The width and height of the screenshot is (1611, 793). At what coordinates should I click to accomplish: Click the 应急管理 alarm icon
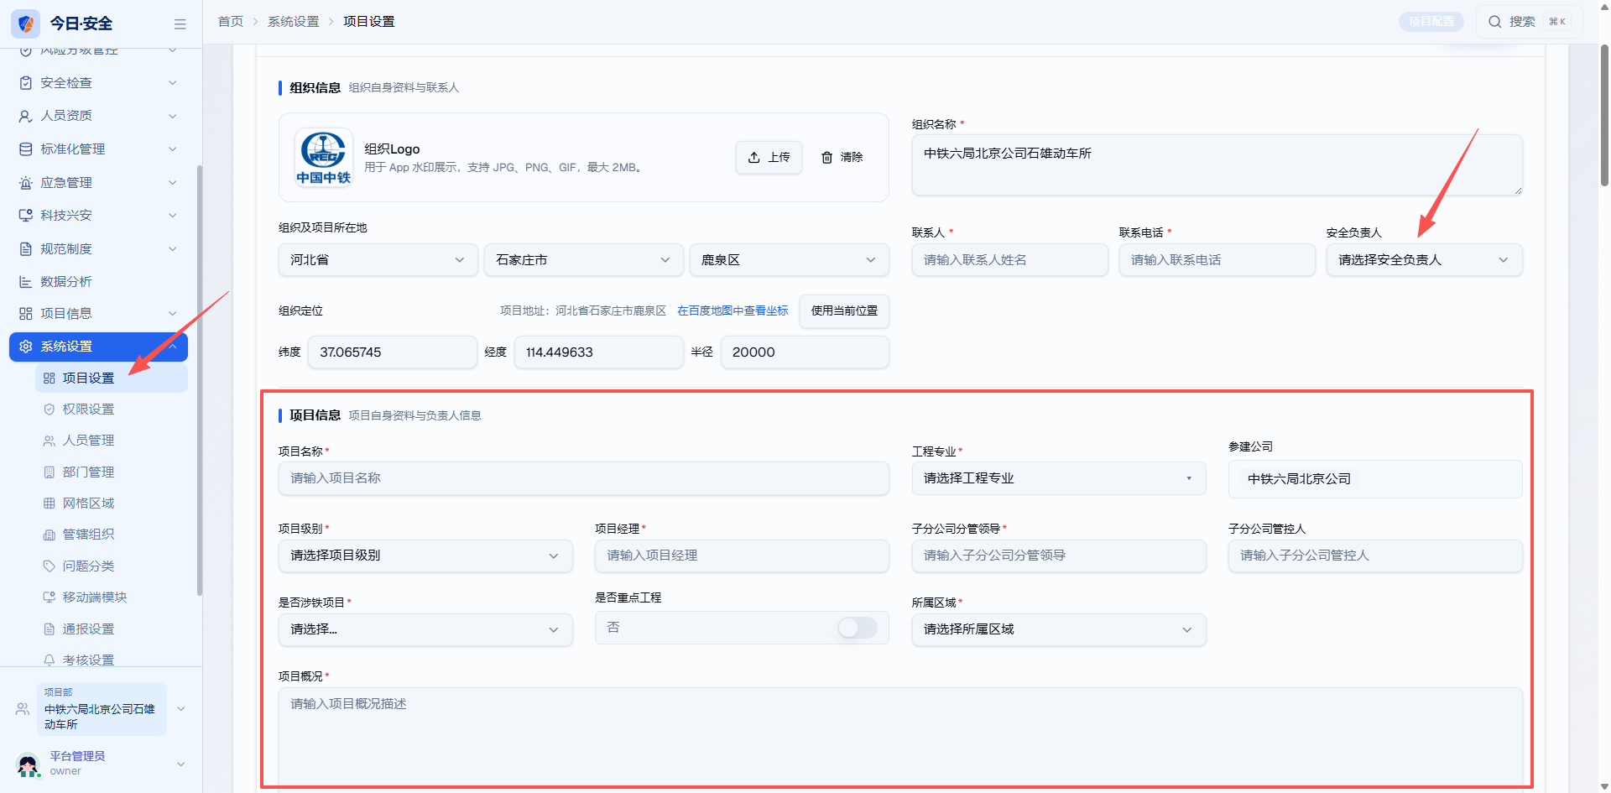tap(26, 183)
